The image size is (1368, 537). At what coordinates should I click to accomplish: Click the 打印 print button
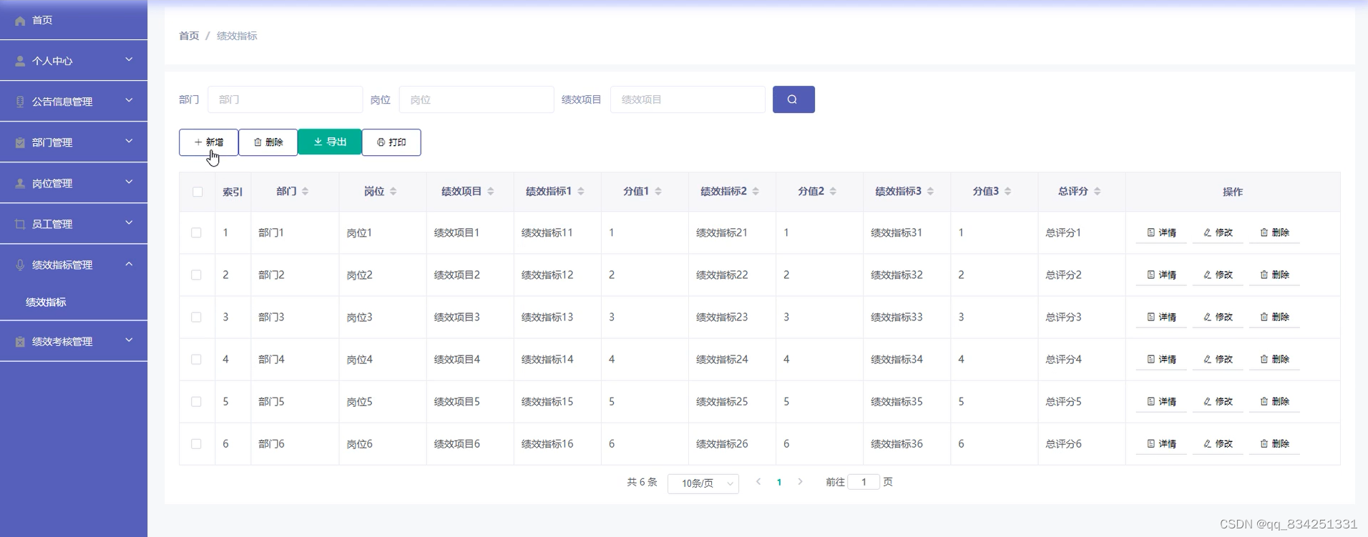[391, 142]
